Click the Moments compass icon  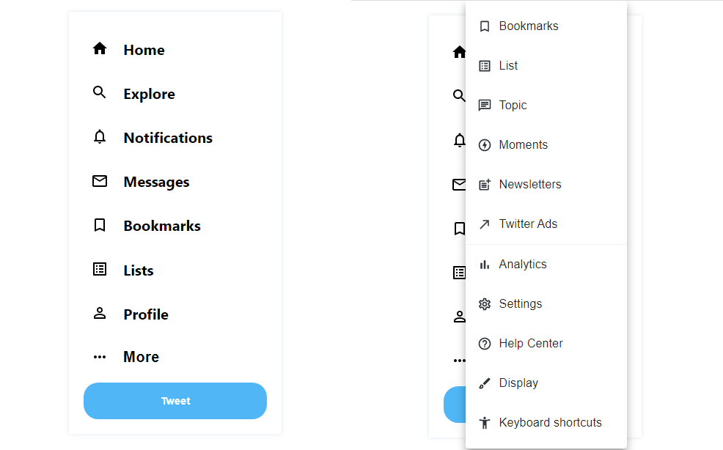point(484,144)
